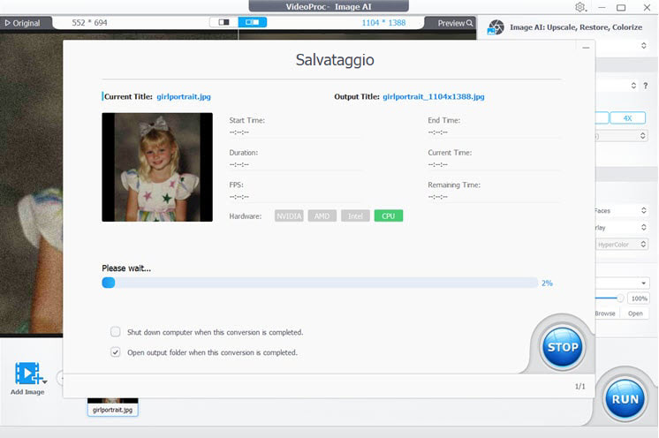
Task: Expand the top right panel model stepper
Action: tap(643, 45)
